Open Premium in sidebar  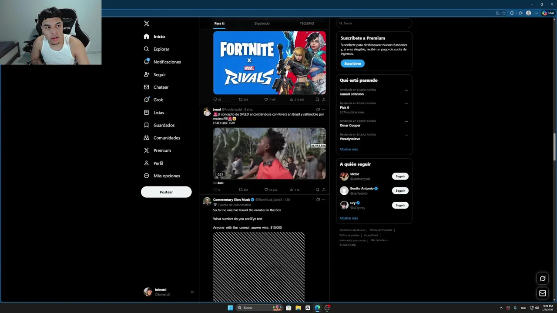tap(157, 150)
